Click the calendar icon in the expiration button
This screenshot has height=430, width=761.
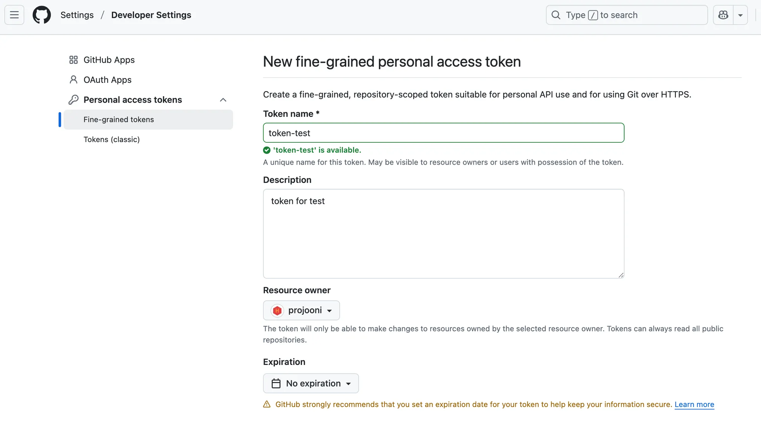pyautogui.click(x=276, y=383)
